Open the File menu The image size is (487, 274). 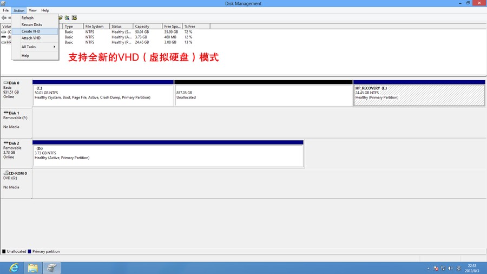point(6,10)
